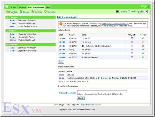The height and width of the screenshot is (117, 155).
Task: Click the Grow button
Action: click(x=61, y=62)
